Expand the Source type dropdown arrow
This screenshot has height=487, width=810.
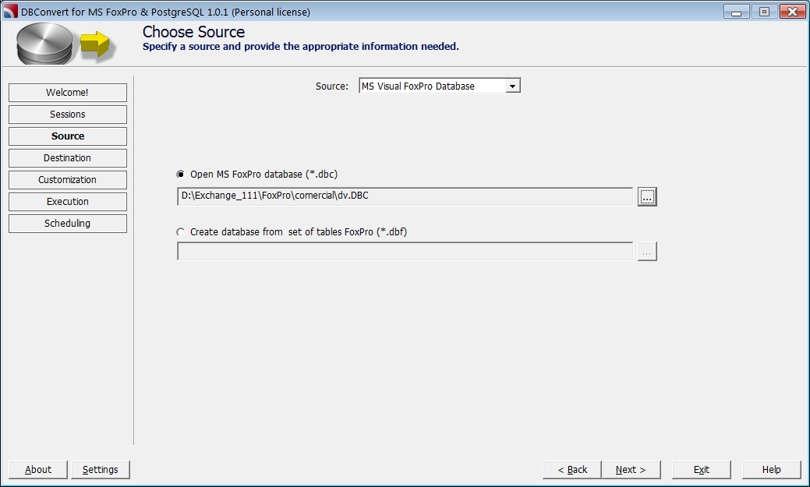click(x=512, y=86)
